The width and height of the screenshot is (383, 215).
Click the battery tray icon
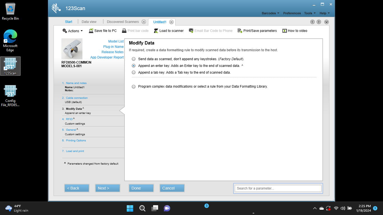[x=349, y=208]
